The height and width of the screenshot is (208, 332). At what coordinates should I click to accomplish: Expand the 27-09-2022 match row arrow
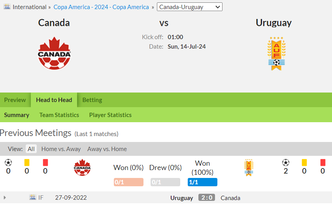[x=5, y=198]
